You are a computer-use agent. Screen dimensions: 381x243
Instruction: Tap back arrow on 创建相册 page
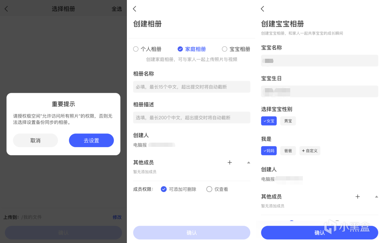[134, 9]
